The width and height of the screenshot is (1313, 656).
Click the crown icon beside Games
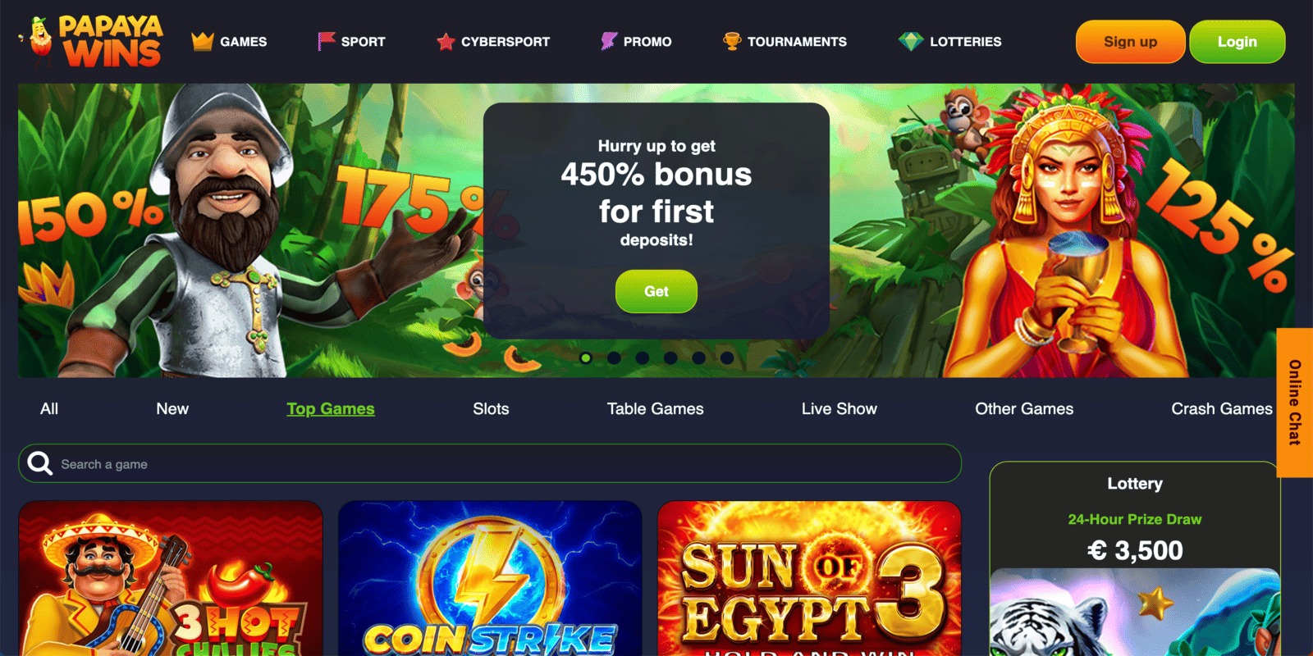(x=203, y=41)
